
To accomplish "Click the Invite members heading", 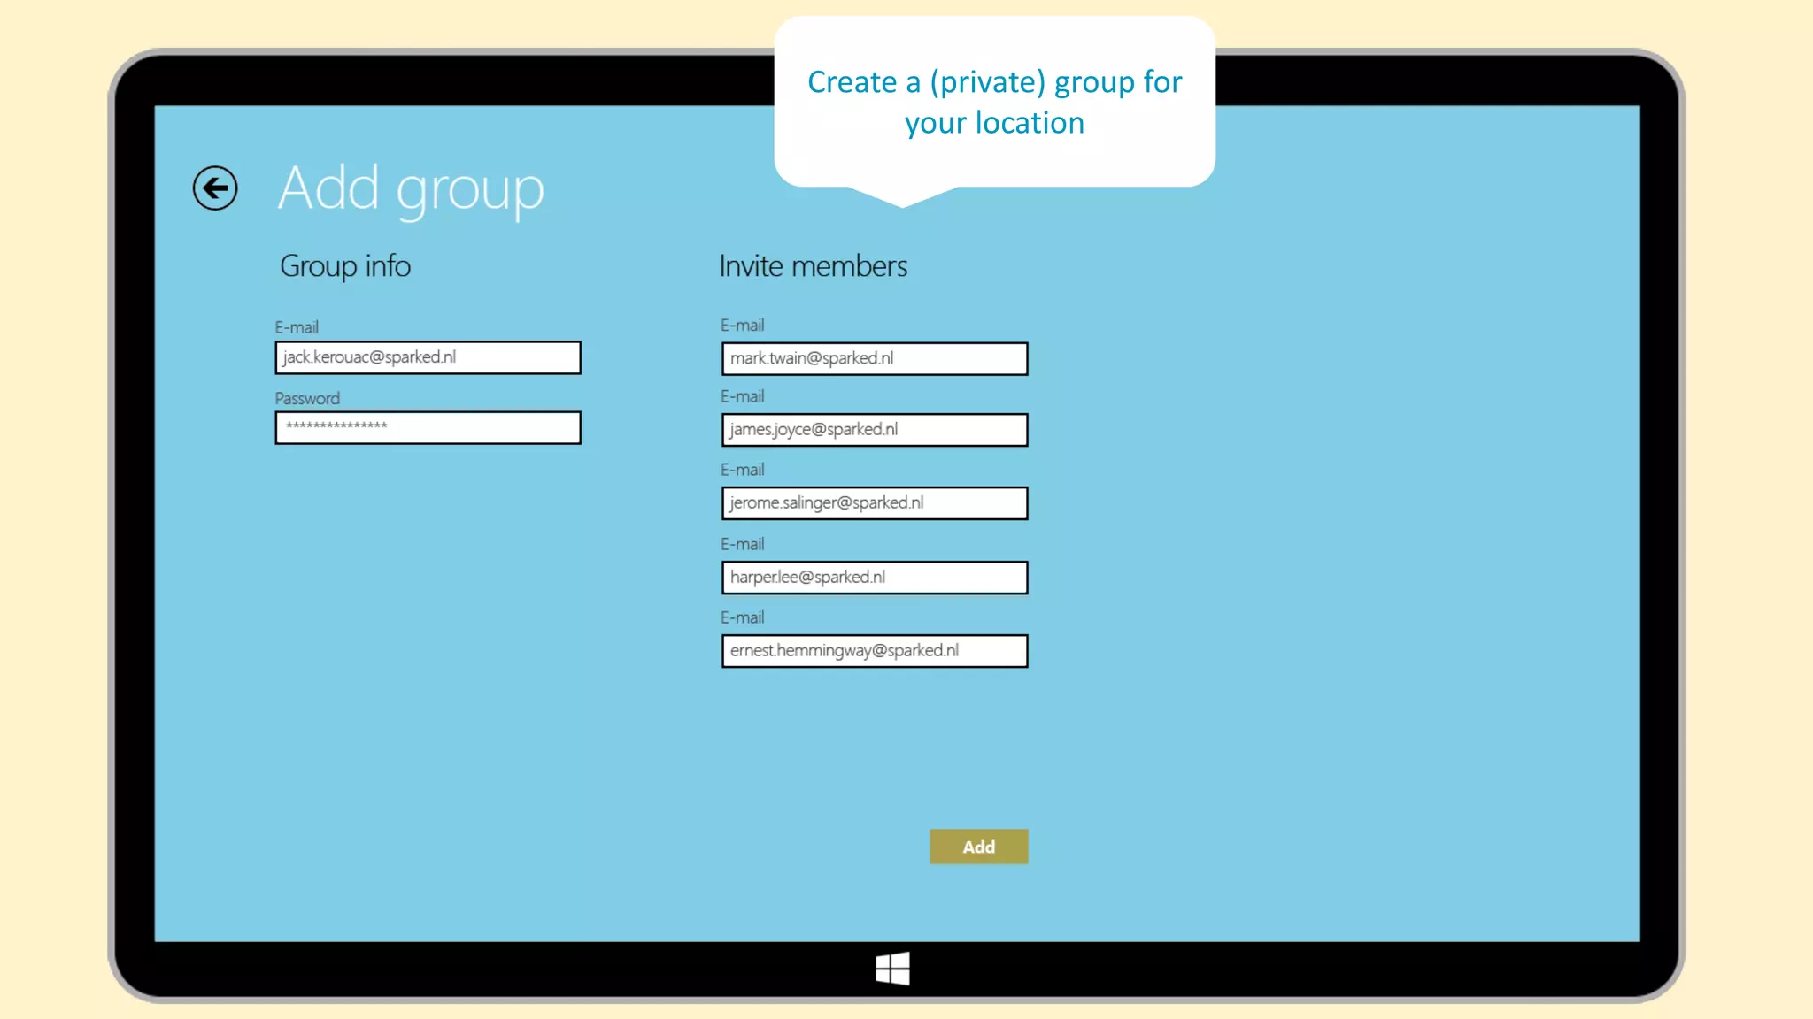I will (x=814, y=266).
